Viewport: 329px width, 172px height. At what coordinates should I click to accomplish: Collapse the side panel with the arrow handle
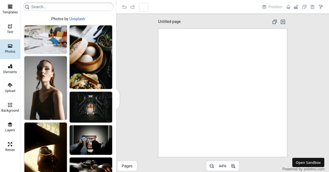click(118, 99)
